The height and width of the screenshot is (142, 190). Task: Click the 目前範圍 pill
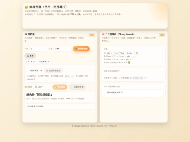coord(44,62)
